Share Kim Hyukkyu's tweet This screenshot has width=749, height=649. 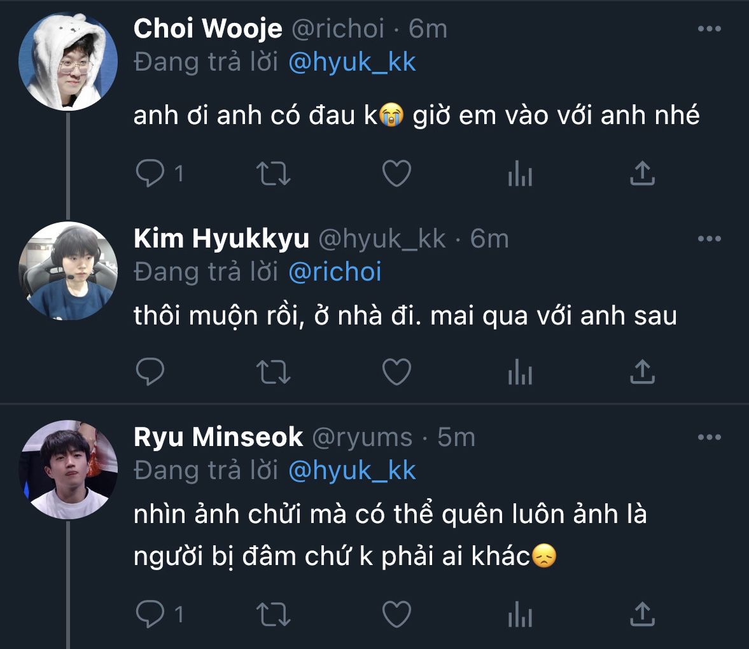[x=642, y=372]
